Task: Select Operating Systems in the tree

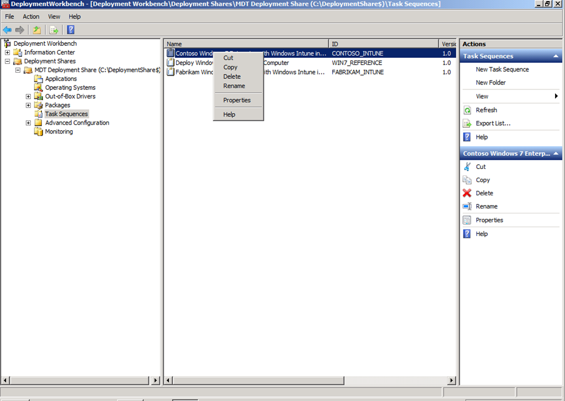Action: click(70, 88)
